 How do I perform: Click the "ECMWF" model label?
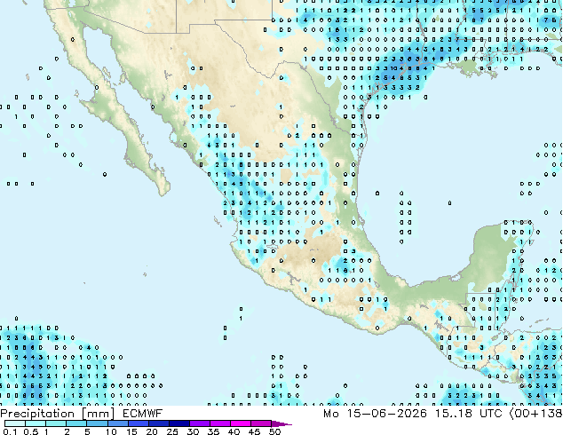tap(143, 414)
